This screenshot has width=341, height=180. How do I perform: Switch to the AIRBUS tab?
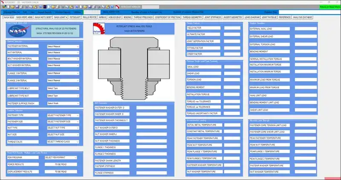tap(102, 17)
